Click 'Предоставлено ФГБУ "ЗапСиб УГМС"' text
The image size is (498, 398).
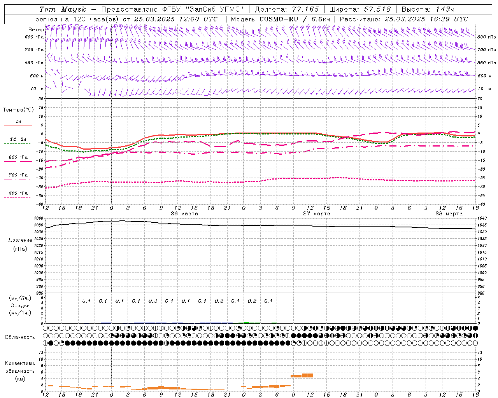click(172, 9)
